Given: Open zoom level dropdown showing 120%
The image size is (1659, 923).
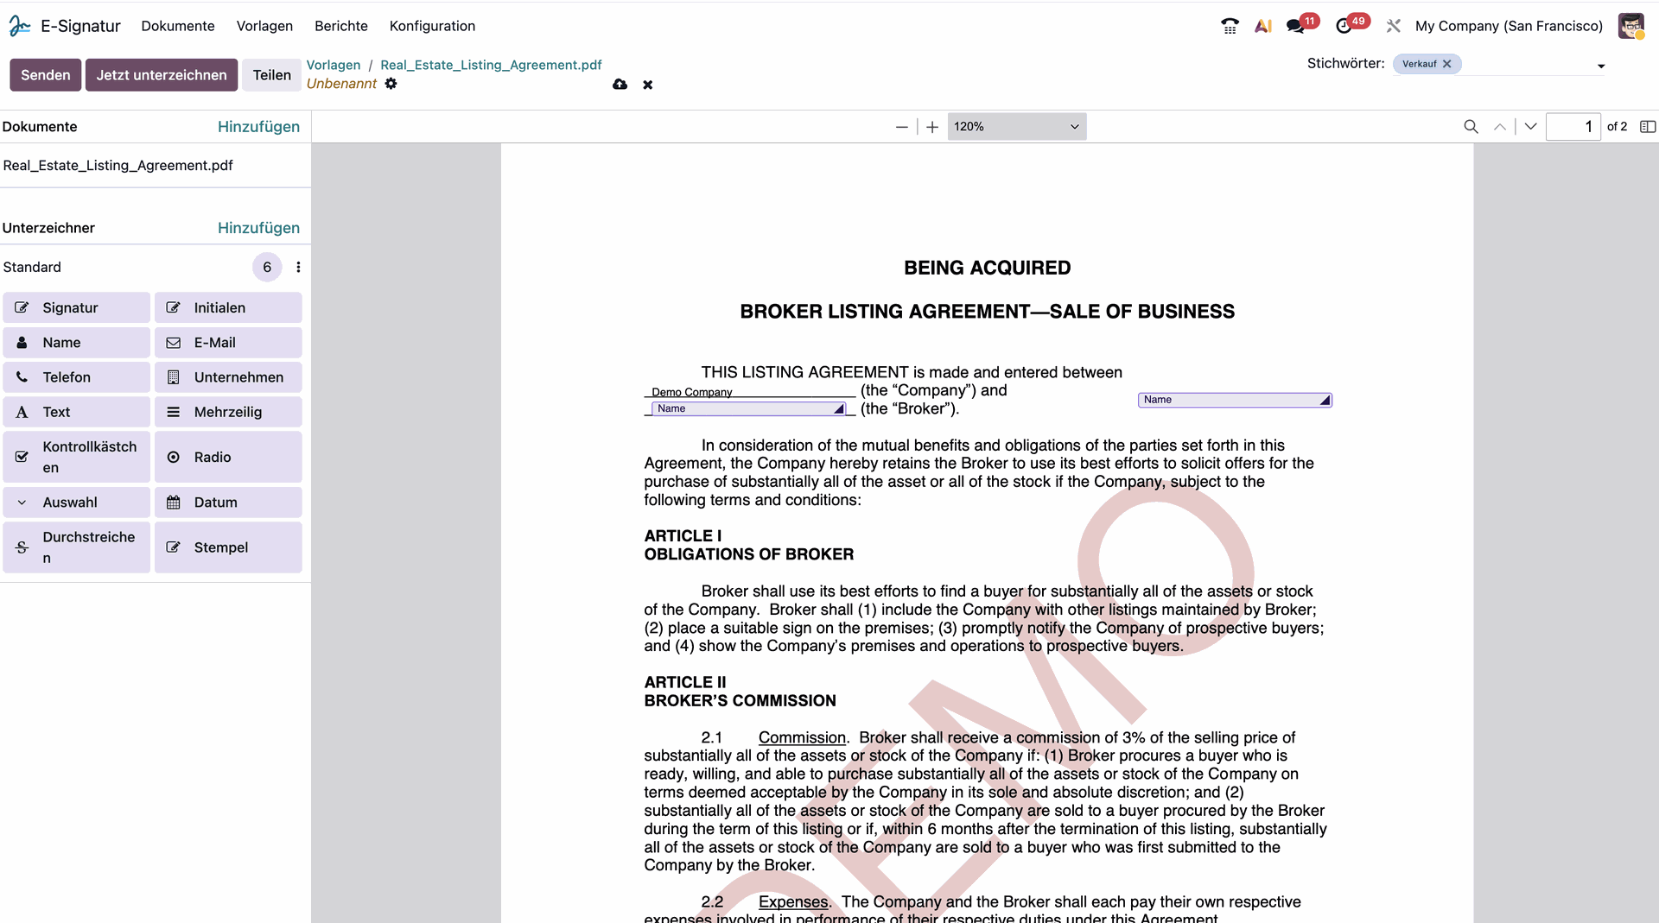Looking at the screenshot, I should (1016, 126).
